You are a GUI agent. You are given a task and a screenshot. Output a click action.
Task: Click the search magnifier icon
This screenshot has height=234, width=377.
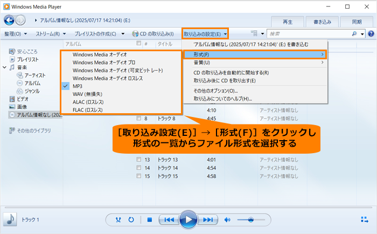coord(354,34)
